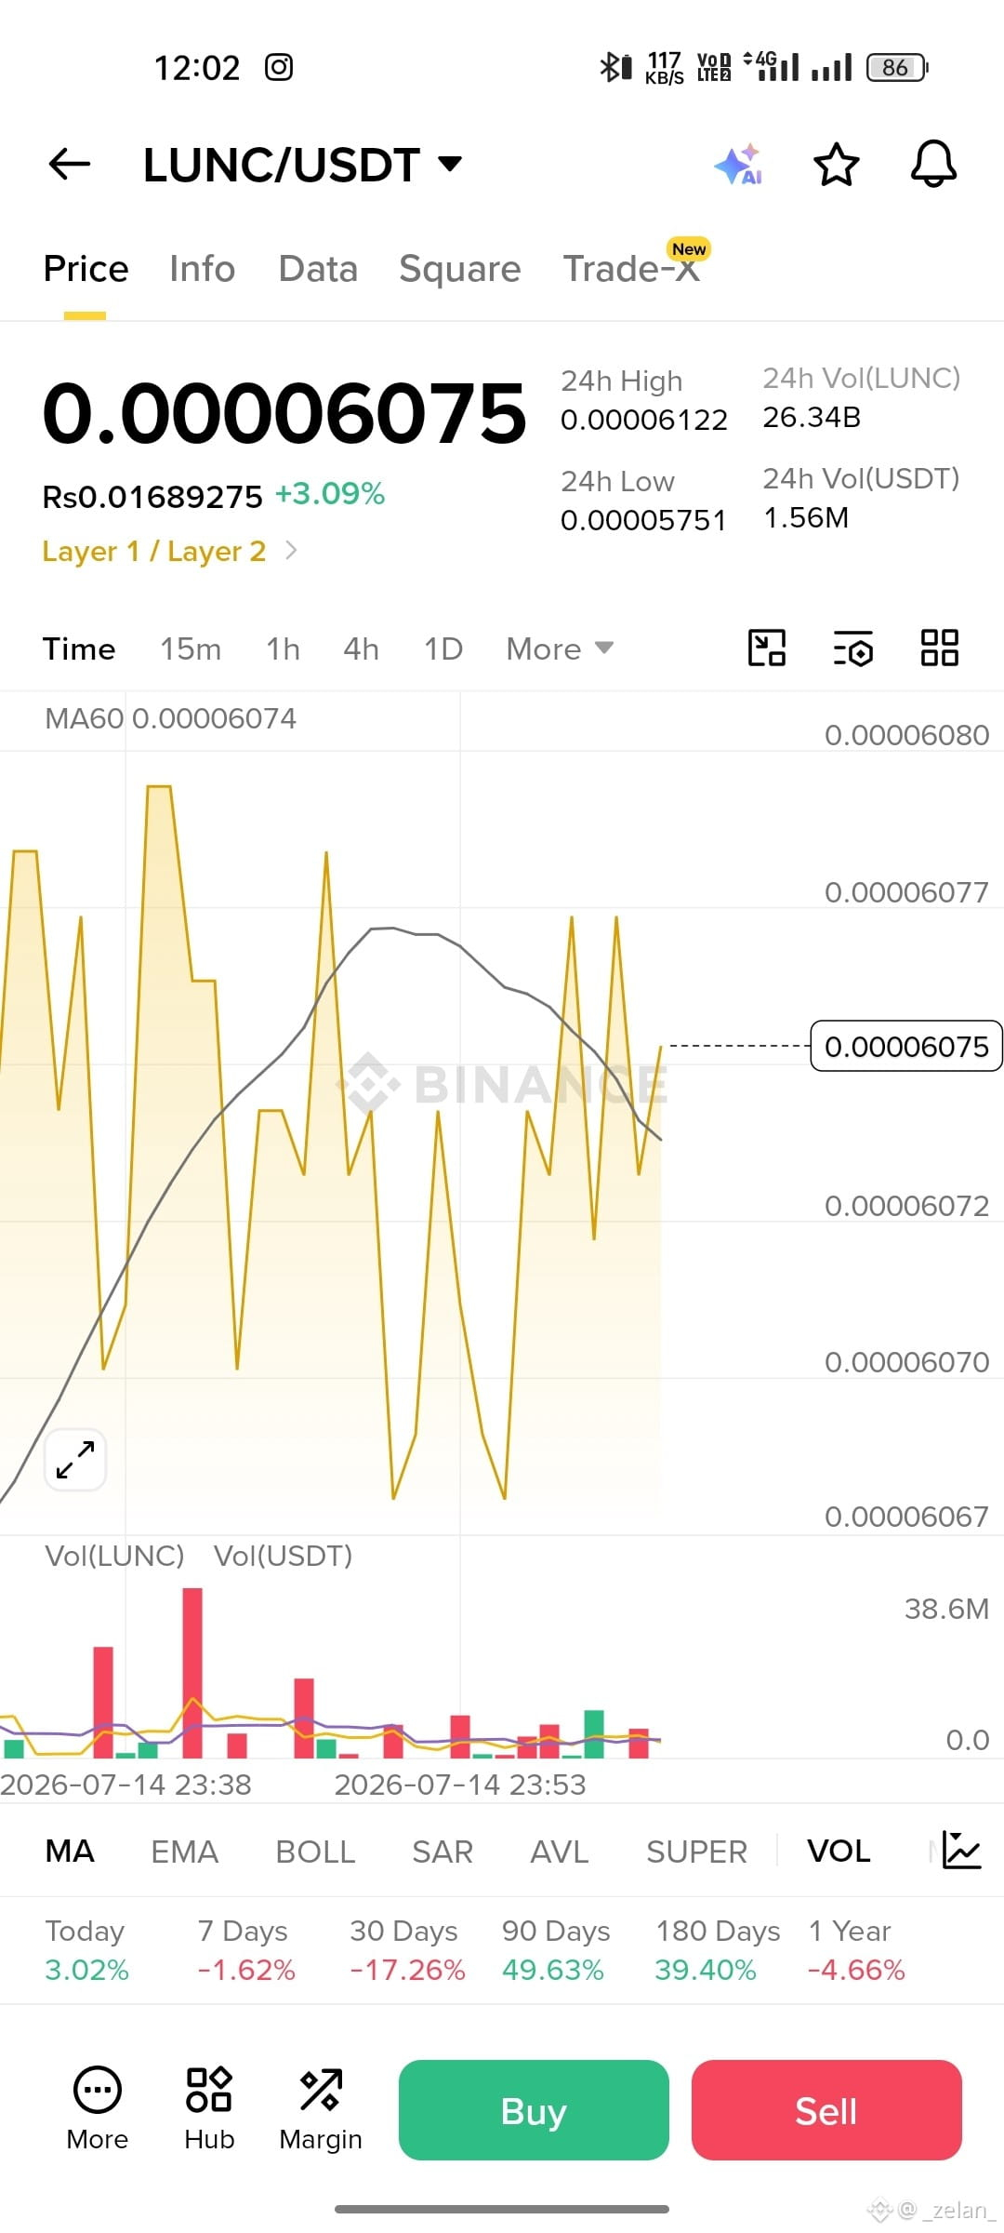This screenshot has height=2233, width=1004.
Task: Add pair to favorites with star icon
Action: (836, 165)
